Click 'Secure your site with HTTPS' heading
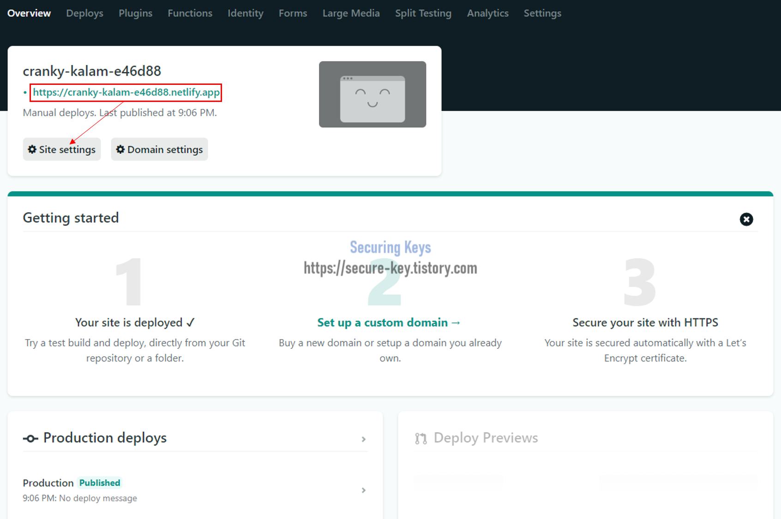 645,322
